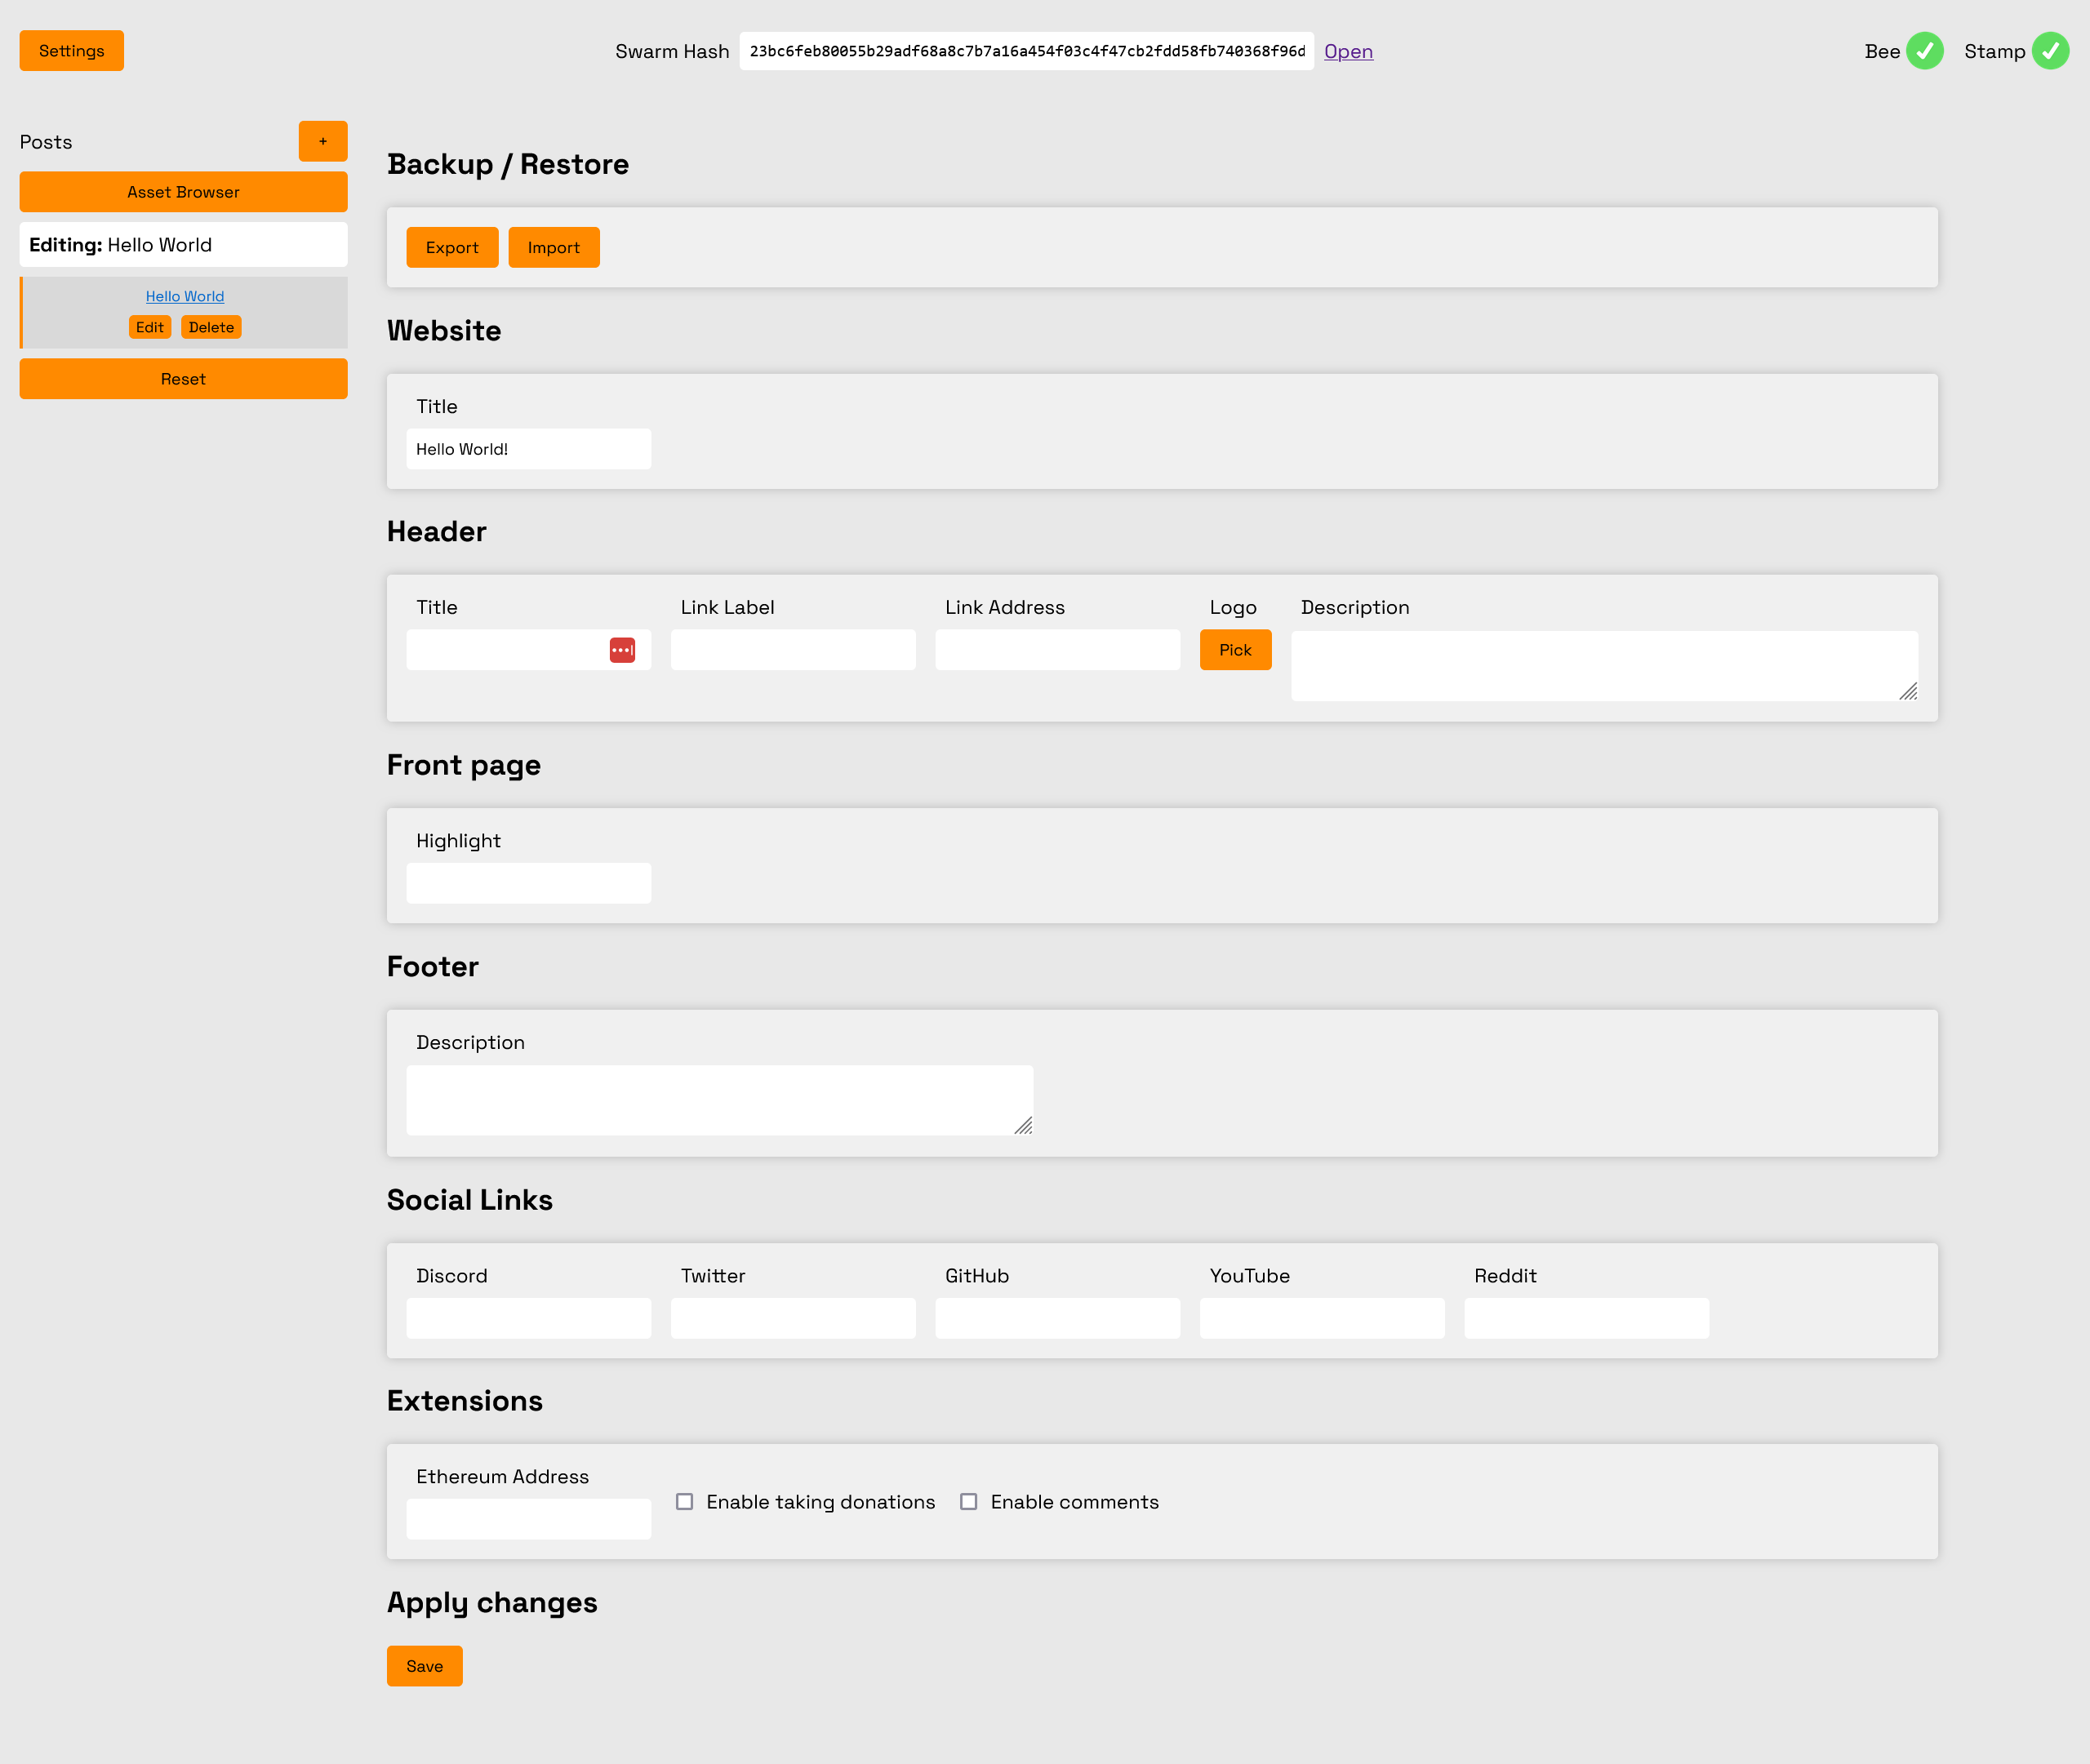The width and height of the screenshot is (2090, 1764).
Task: Click the Stamp status green checkmark
Action: coord(2049,51)
